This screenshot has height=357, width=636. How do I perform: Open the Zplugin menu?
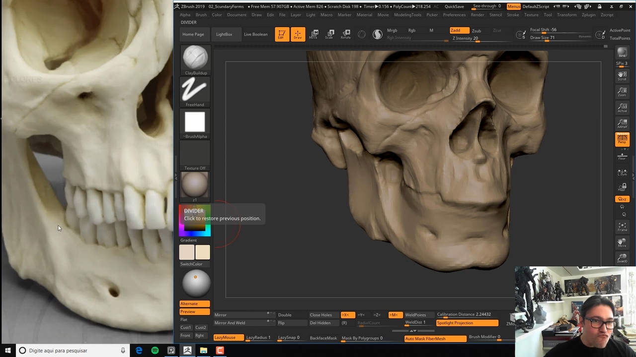coord(588,15)
